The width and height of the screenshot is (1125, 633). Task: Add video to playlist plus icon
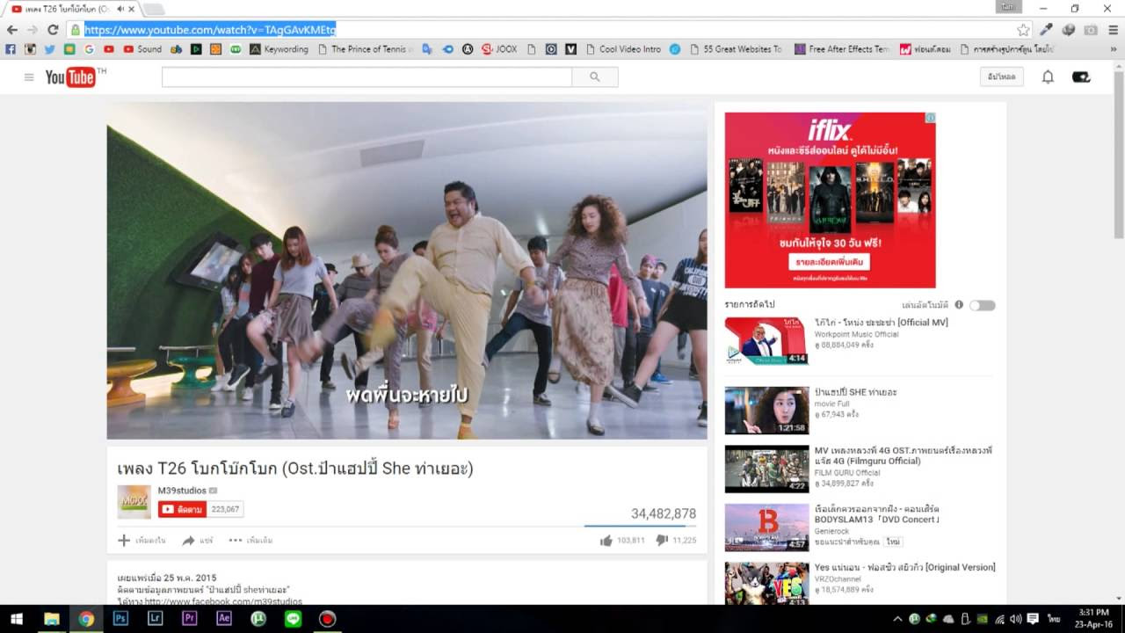(x=124, y=541)
